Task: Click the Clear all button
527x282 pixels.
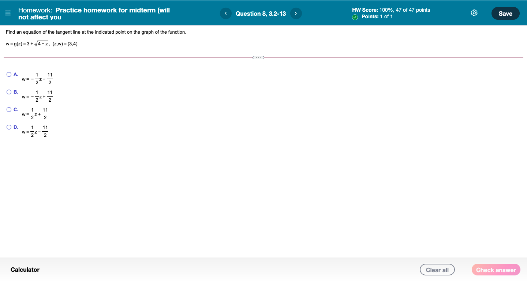Action: tap(437, 270)
